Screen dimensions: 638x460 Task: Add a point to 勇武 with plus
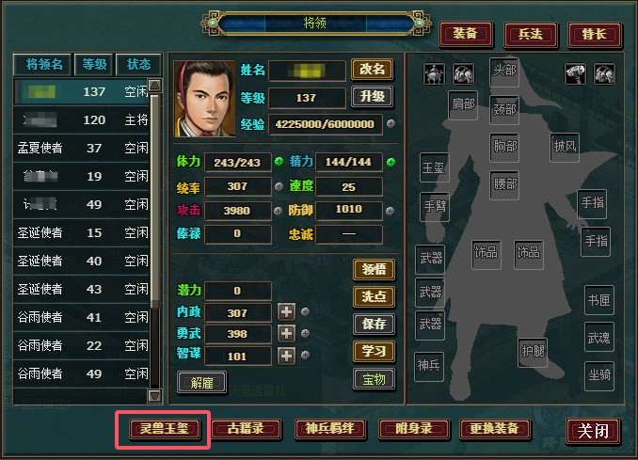tap(286, 334)
